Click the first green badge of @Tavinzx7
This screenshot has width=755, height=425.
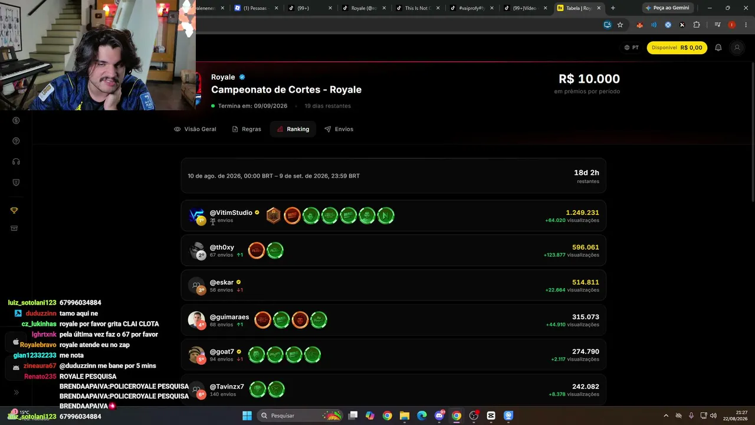coord(258,390)
